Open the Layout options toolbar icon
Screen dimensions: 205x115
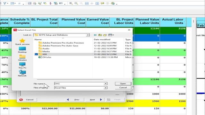[12, 4]
